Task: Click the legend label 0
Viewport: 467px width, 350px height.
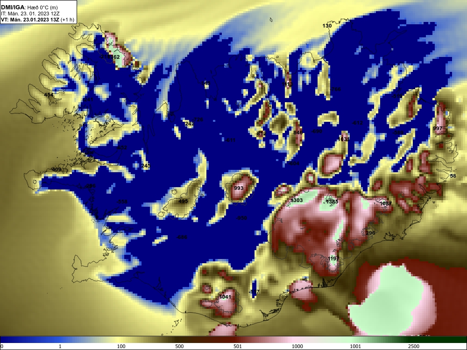Action: click(2, 346)
